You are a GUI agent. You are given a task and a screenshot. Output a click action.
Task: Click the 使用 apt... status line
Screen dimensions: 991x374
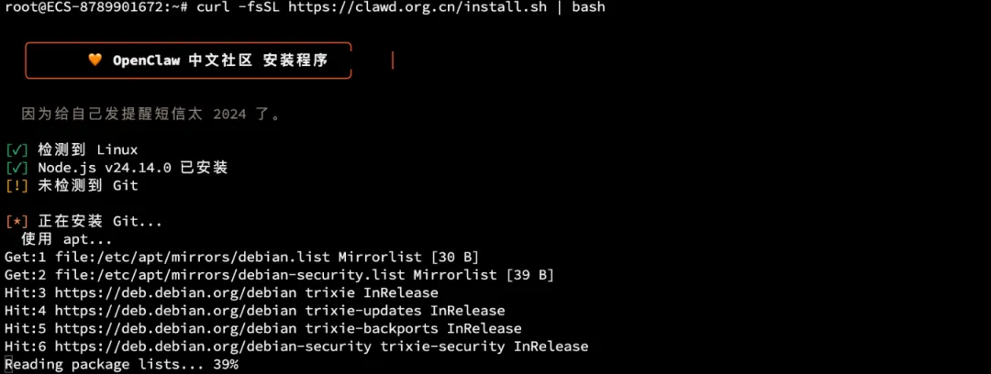(66, 239)
